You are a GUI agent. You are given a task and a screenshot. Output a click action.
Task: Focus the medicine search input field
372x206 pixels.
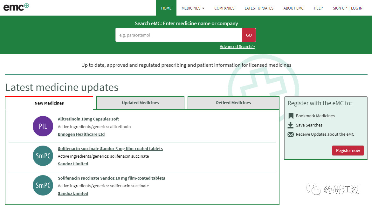coord(179,35)
